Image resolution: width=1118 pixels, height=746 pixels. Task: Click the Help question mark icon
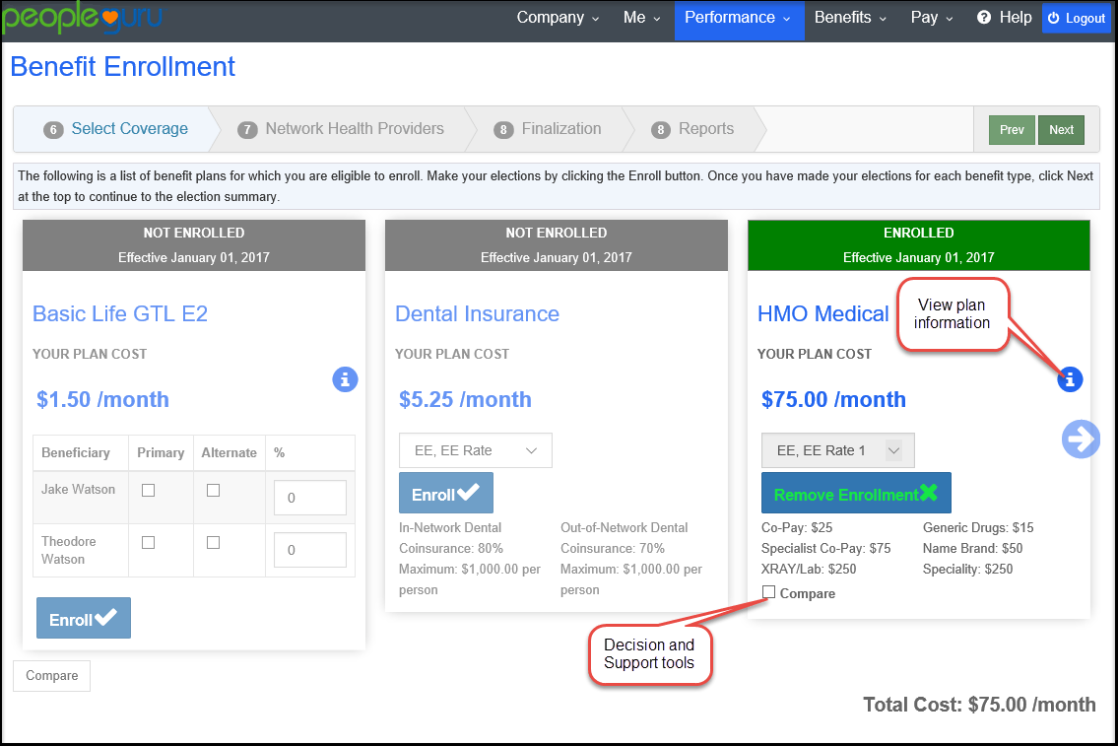coord(984,18)
